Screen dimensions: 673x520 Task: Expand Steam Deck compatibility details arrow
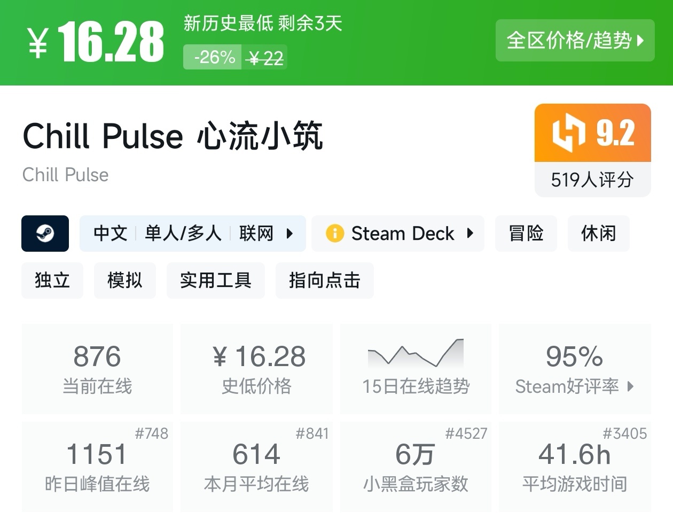[x=470, y=234]
